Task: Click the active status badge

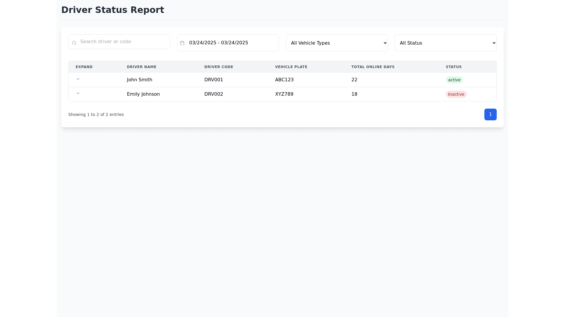Action: (454, 80)
